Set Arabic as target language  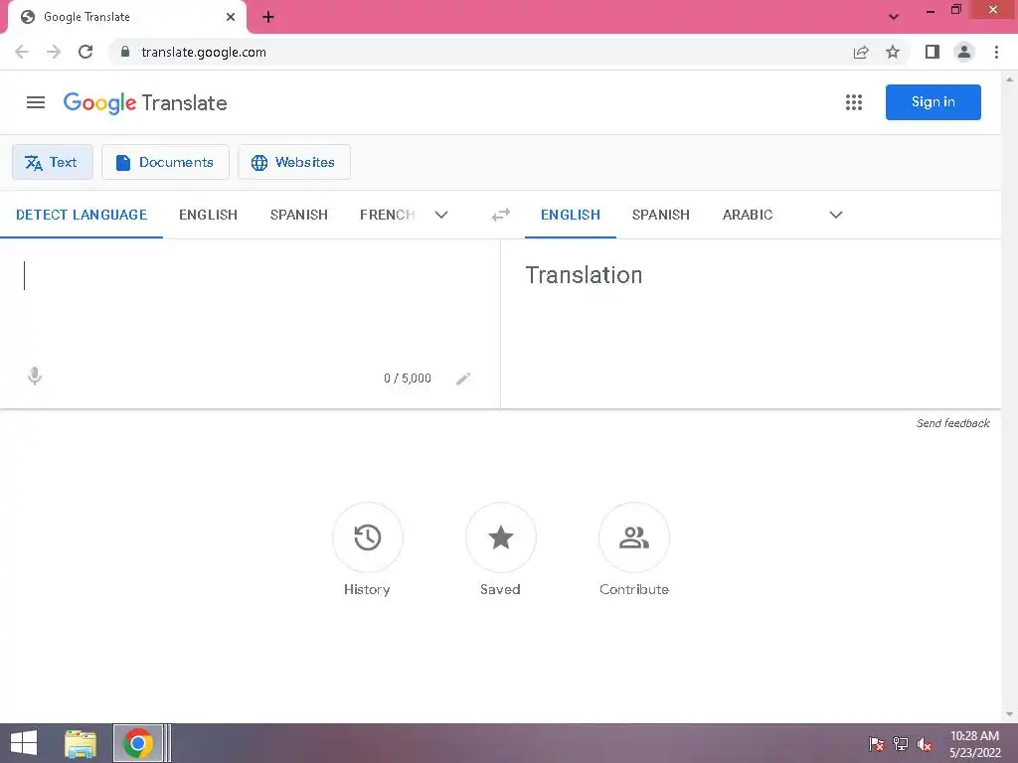tap(748, 215)
